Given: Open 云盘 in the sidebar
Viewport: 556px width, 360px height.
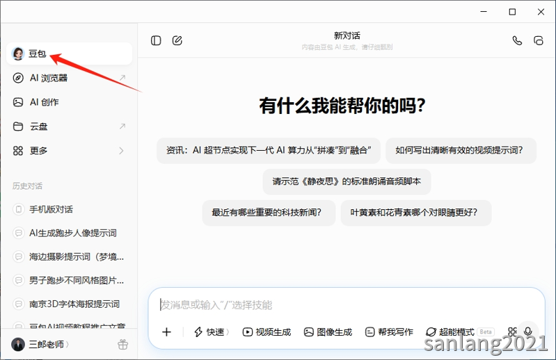Looking at the screenshot, I should click(69, 126).
